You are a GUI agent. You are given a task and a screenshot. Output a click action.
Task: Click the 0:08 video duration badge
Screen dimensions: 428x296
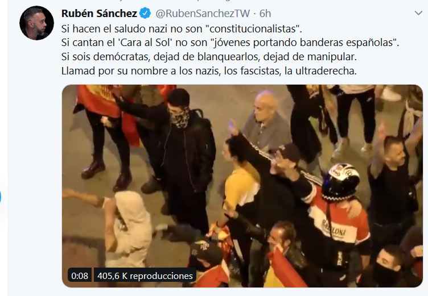coord(80,276)
